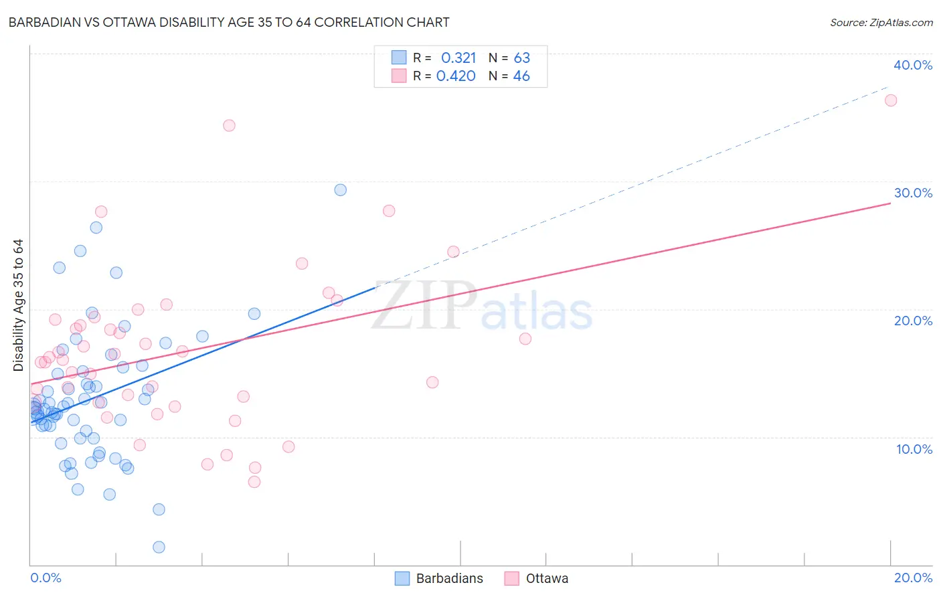Select the top-right pink Ottawa outlier point

pos(891,100)
